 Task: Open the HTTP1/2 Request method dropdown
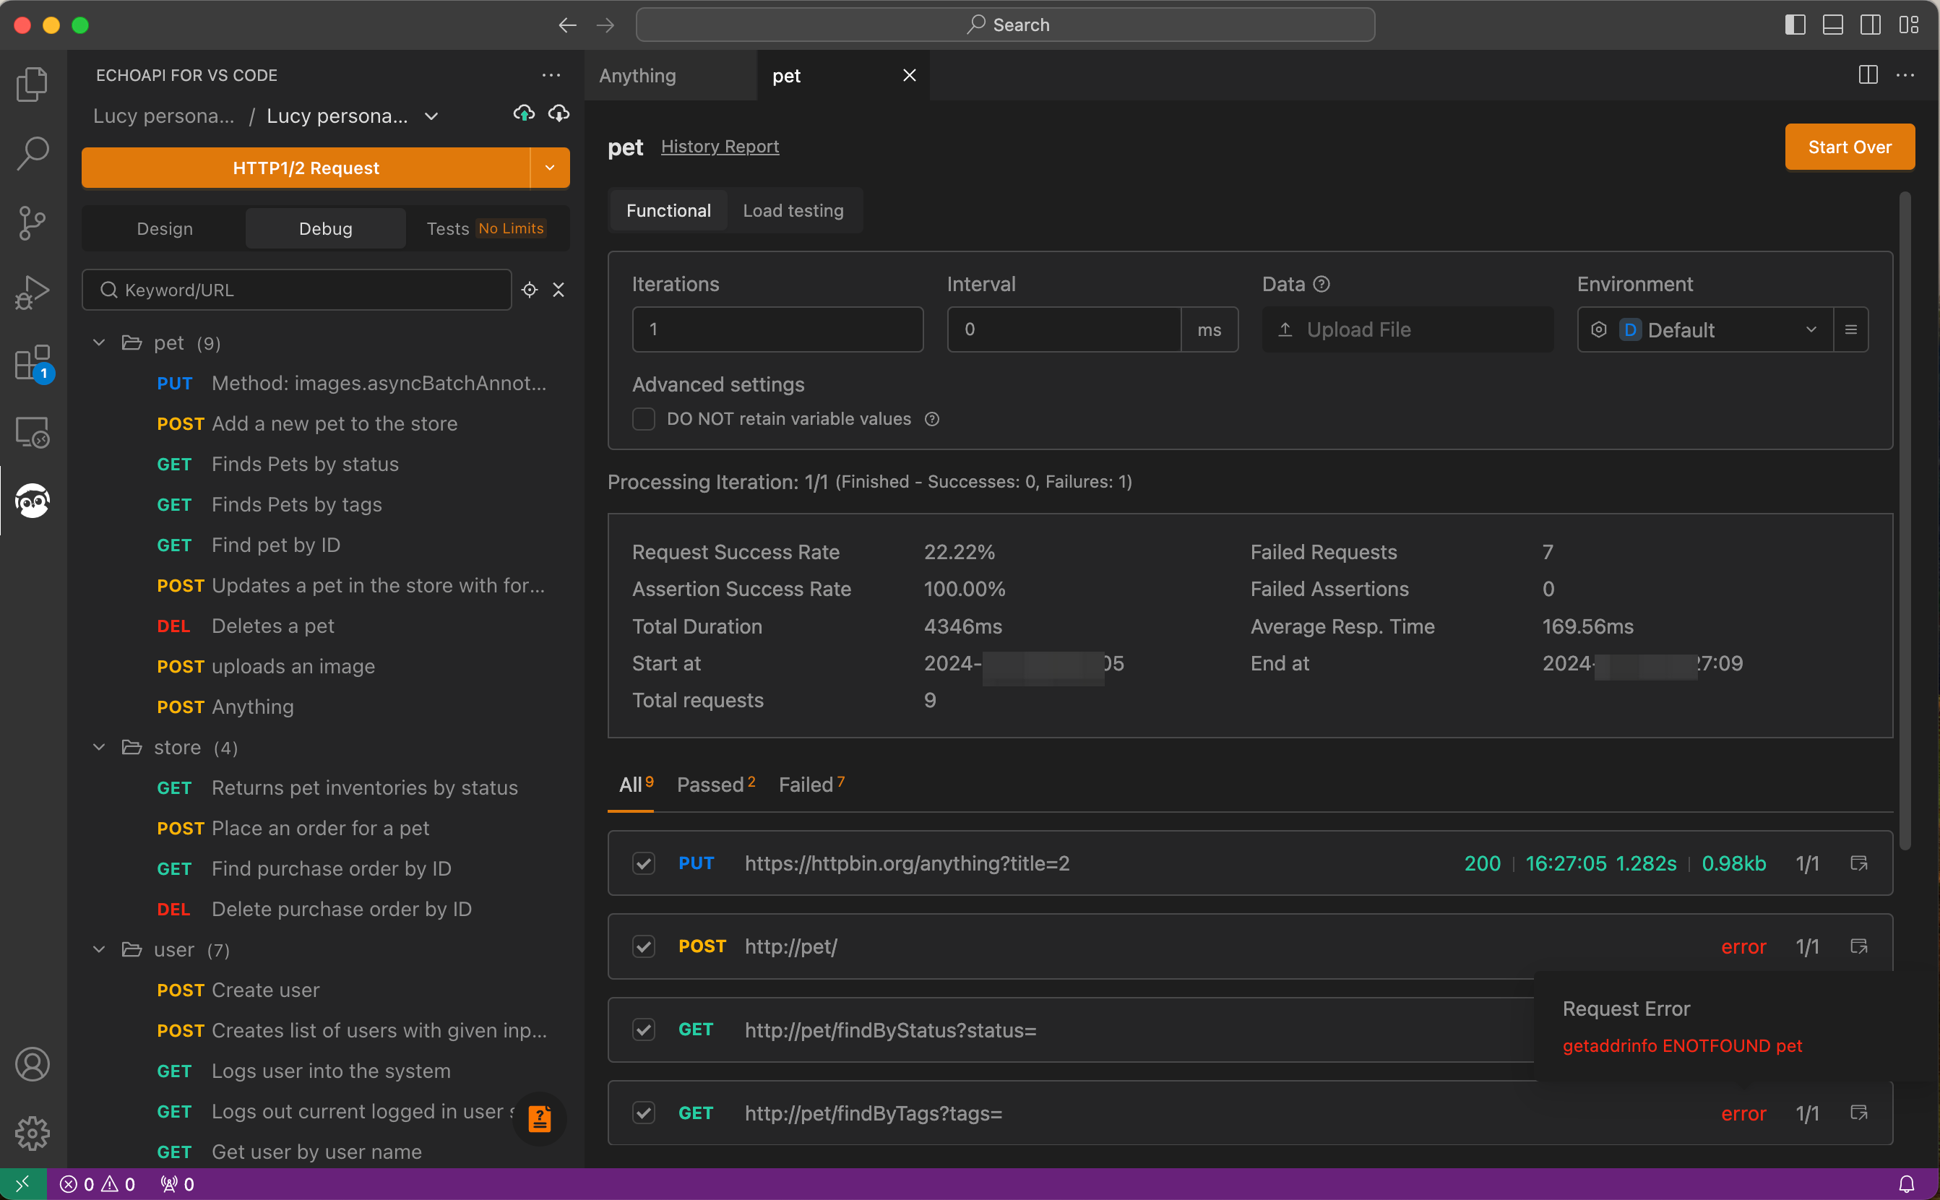pos(551,166)
